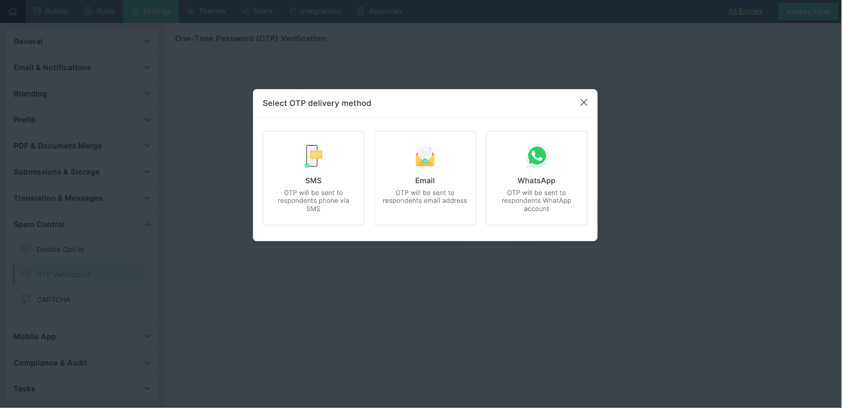The image size is (842, 410).
Task: Click the Compliance & Audit label
Action: [x=50, y=363]
